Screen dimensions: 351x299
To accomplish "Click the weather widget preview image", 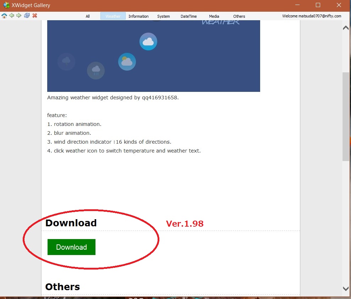I will point(154,56).
